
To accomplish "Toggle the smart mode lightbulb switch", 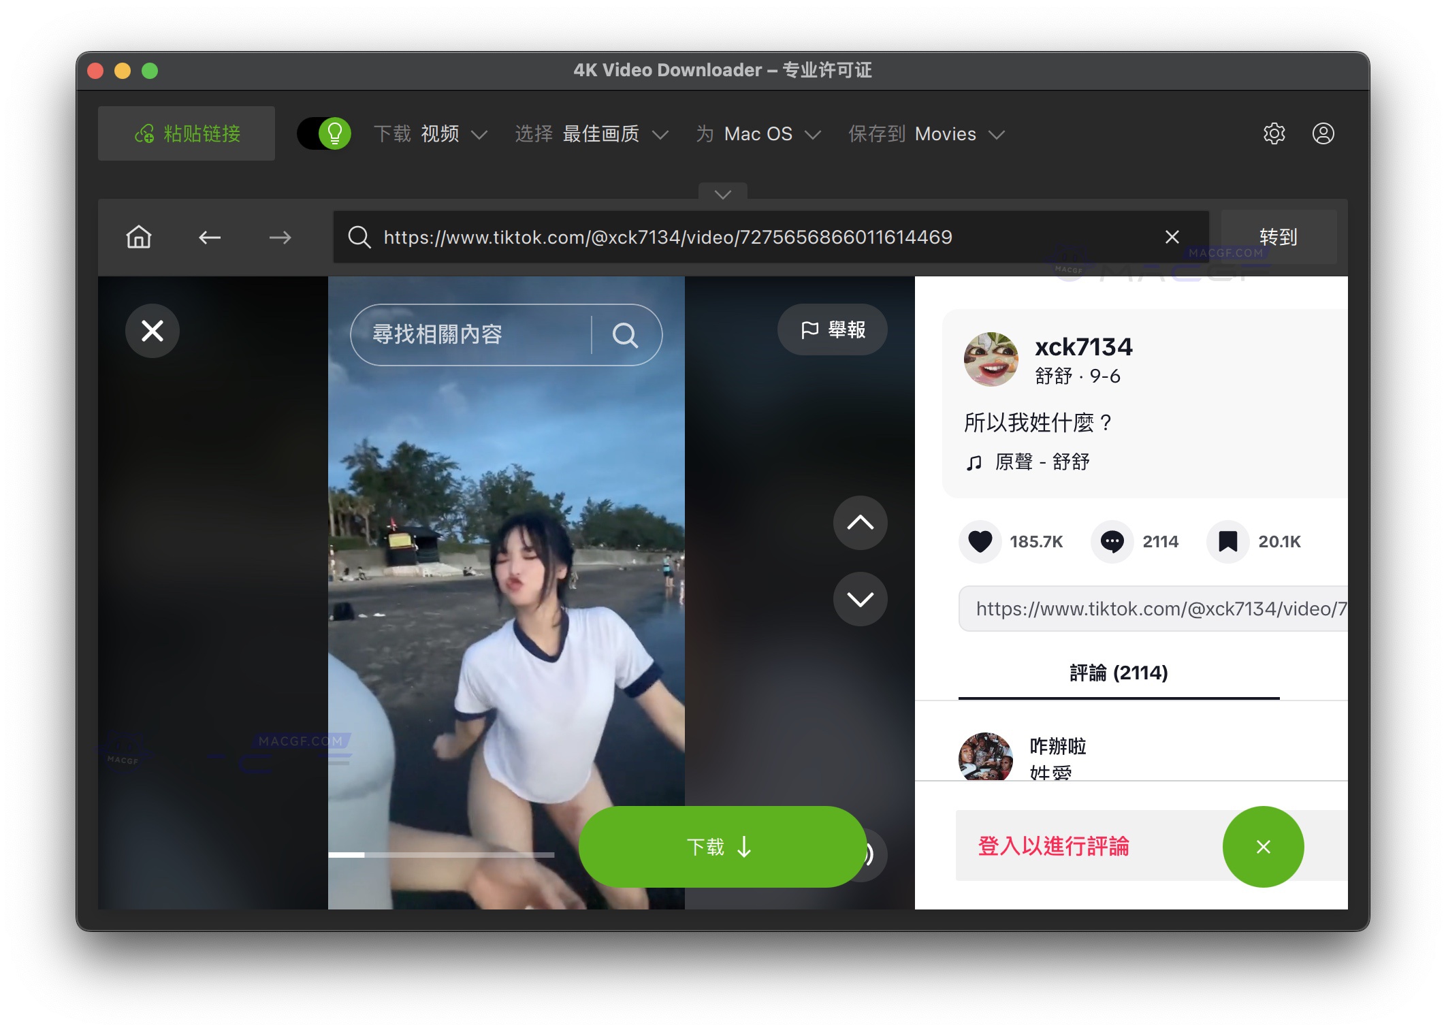I will click(x=323, y=133).
